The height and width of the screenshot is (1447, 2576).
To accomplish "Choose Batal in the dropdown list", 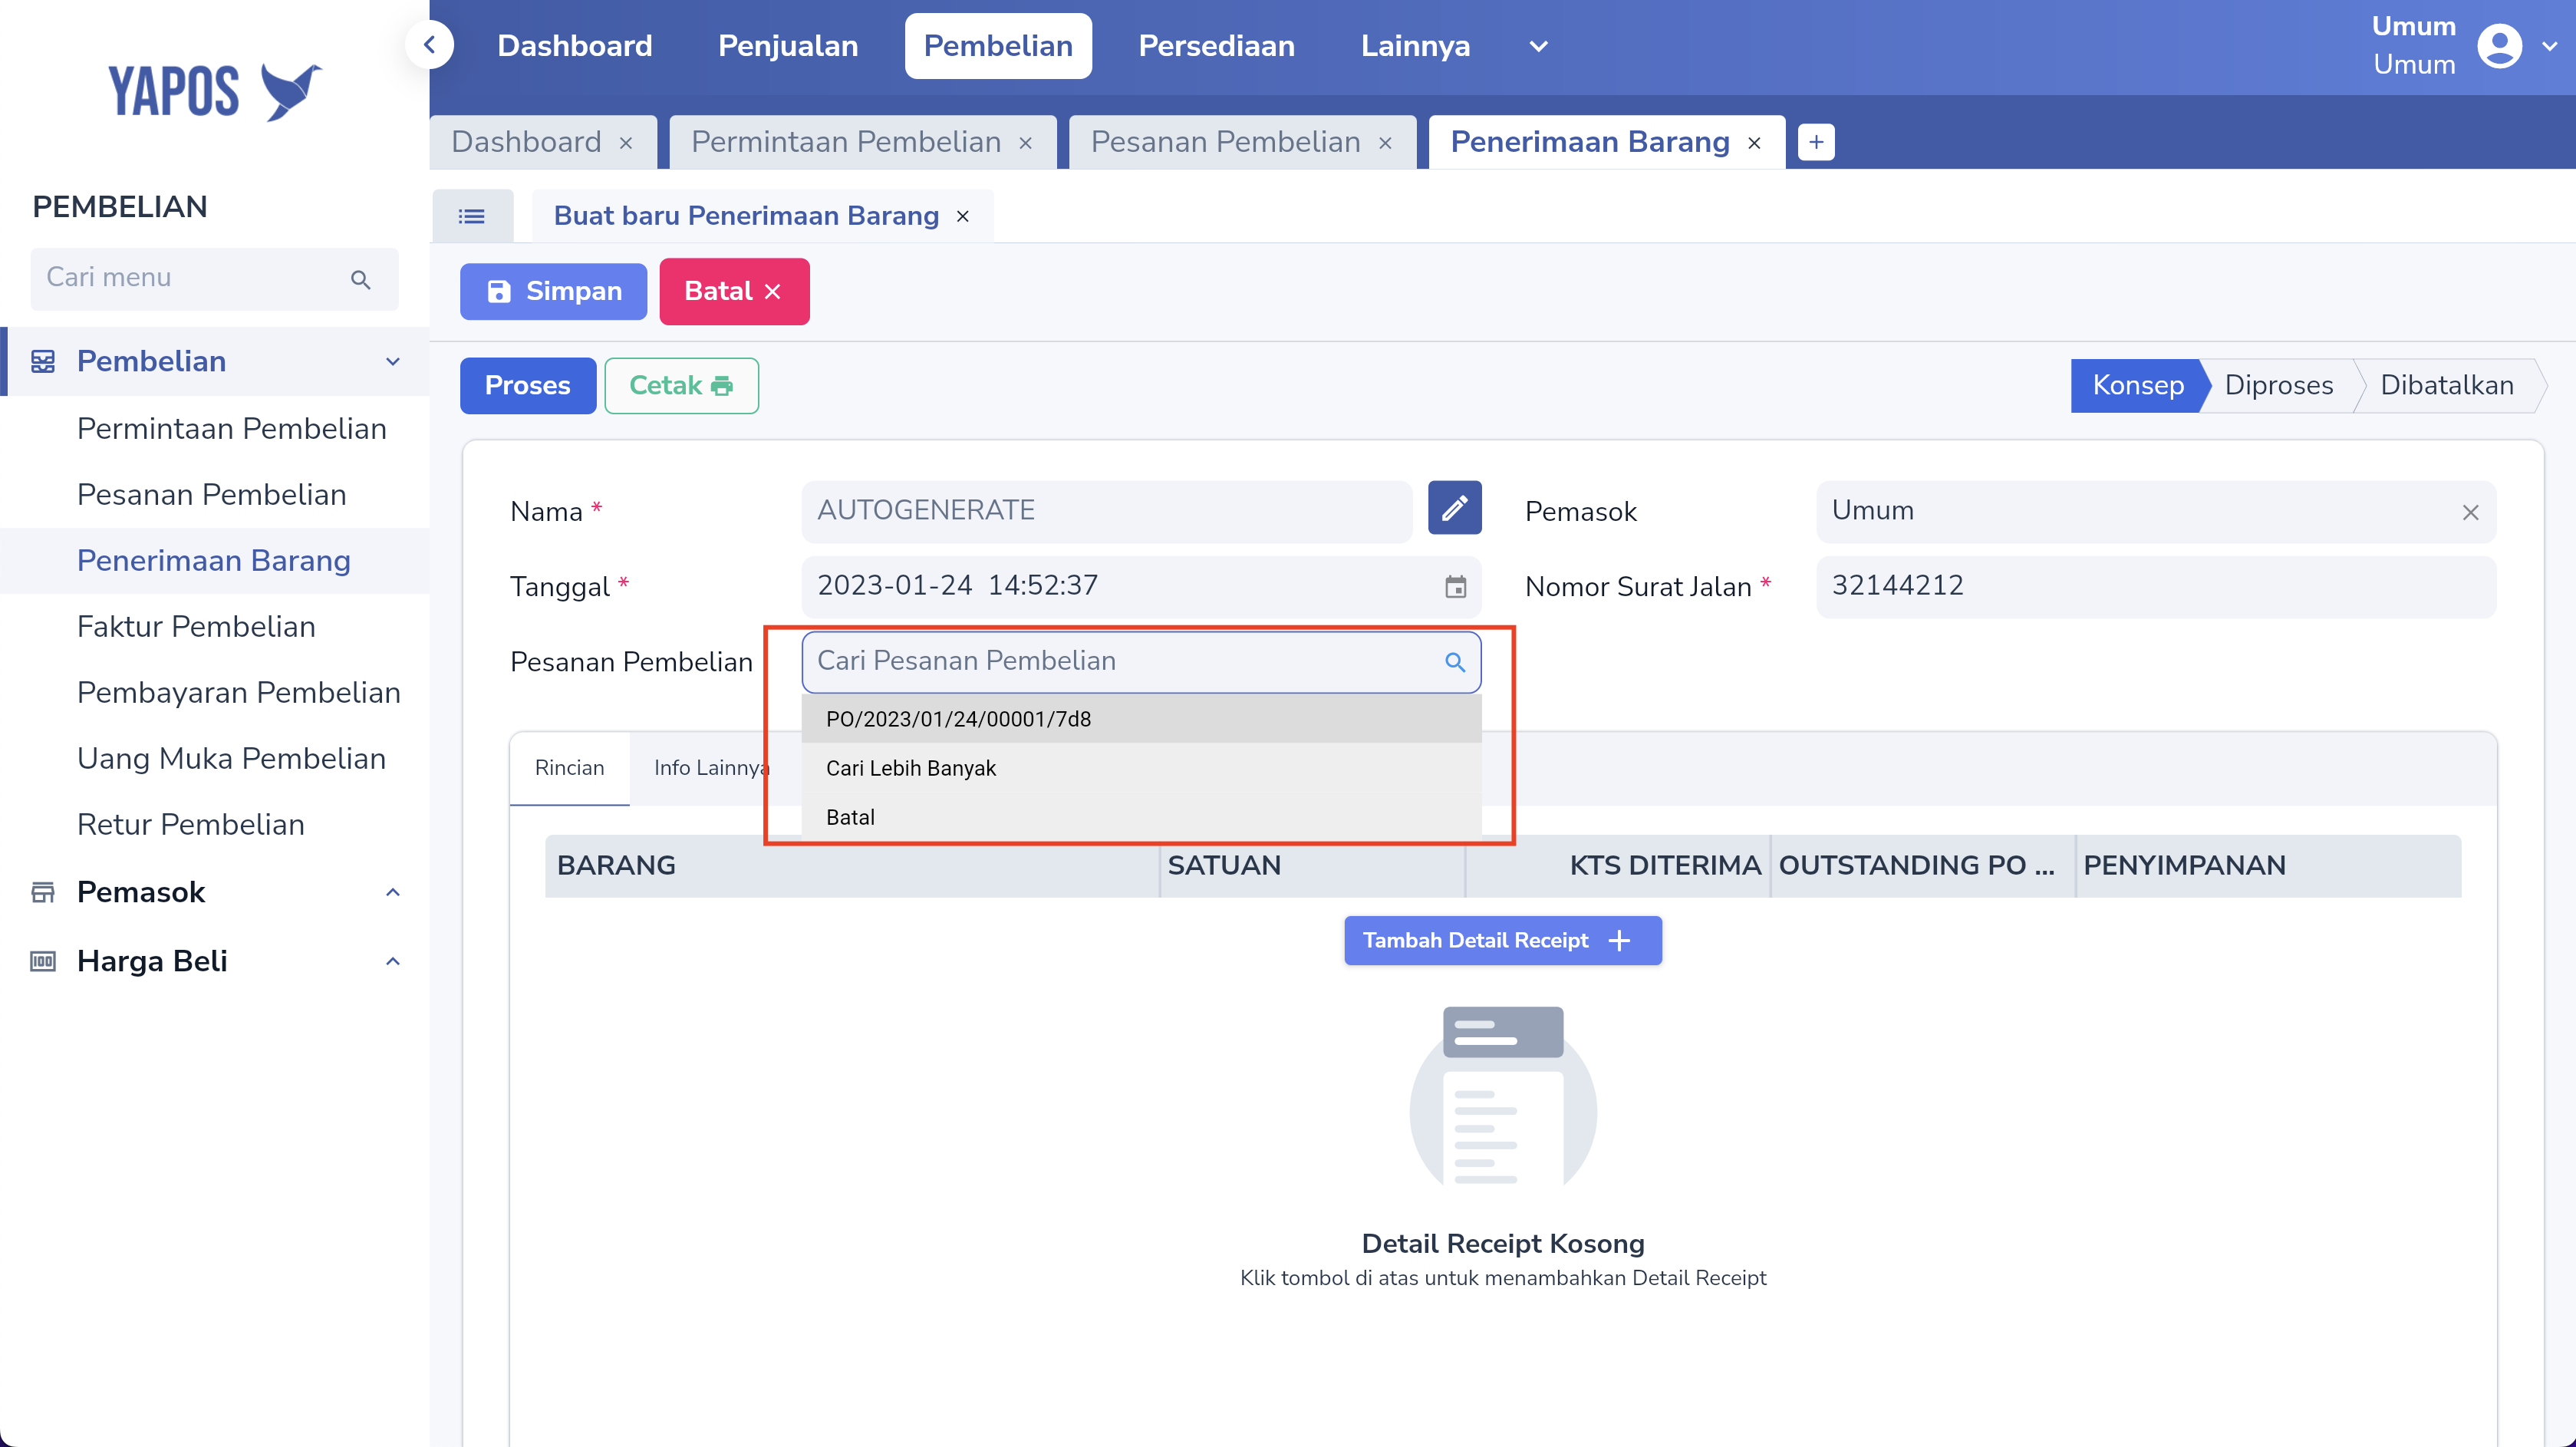I will tap(1141, 817).
